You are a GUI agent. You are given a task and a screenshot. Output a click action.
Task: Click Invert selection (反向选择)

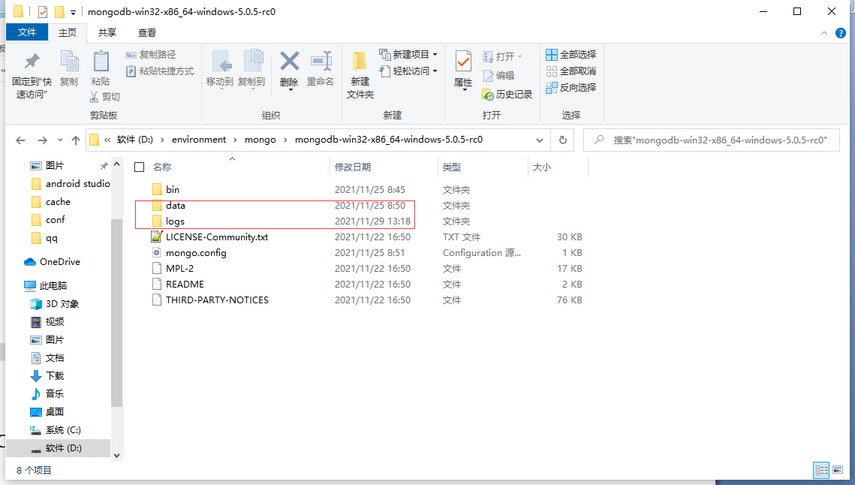[571, 88]
